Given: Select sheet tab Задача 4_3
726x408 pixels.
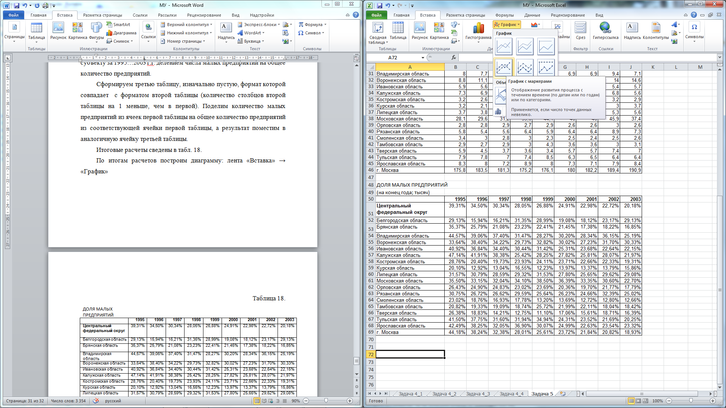Looking at the screenshot, I should [x=478, y=394].
